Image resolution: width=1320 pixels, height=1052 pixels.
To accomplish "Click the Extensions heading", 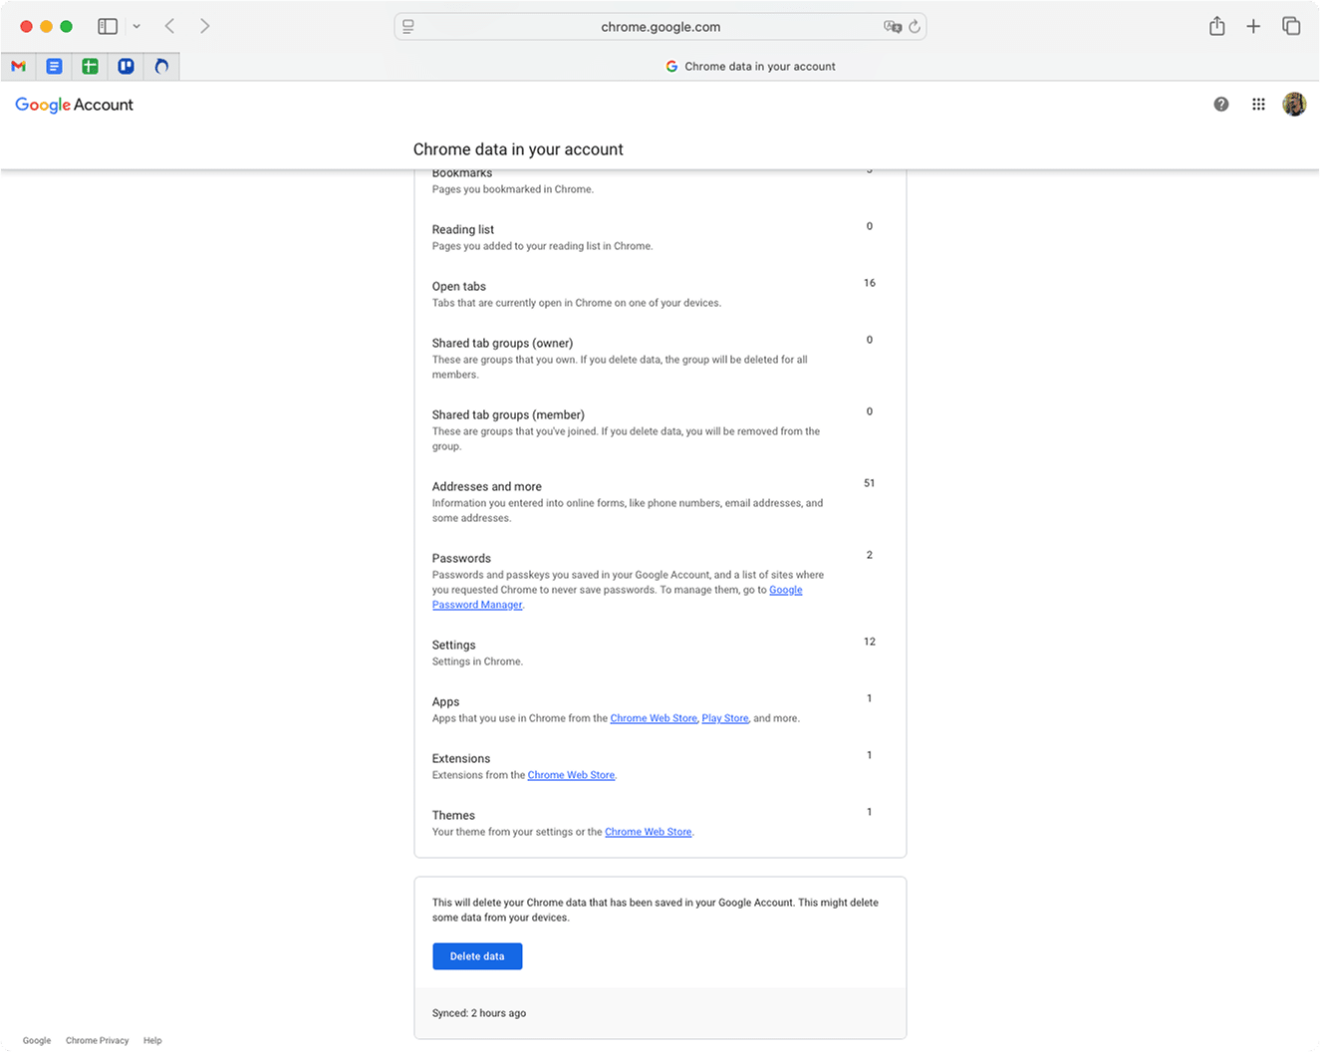I will (461, 759).
